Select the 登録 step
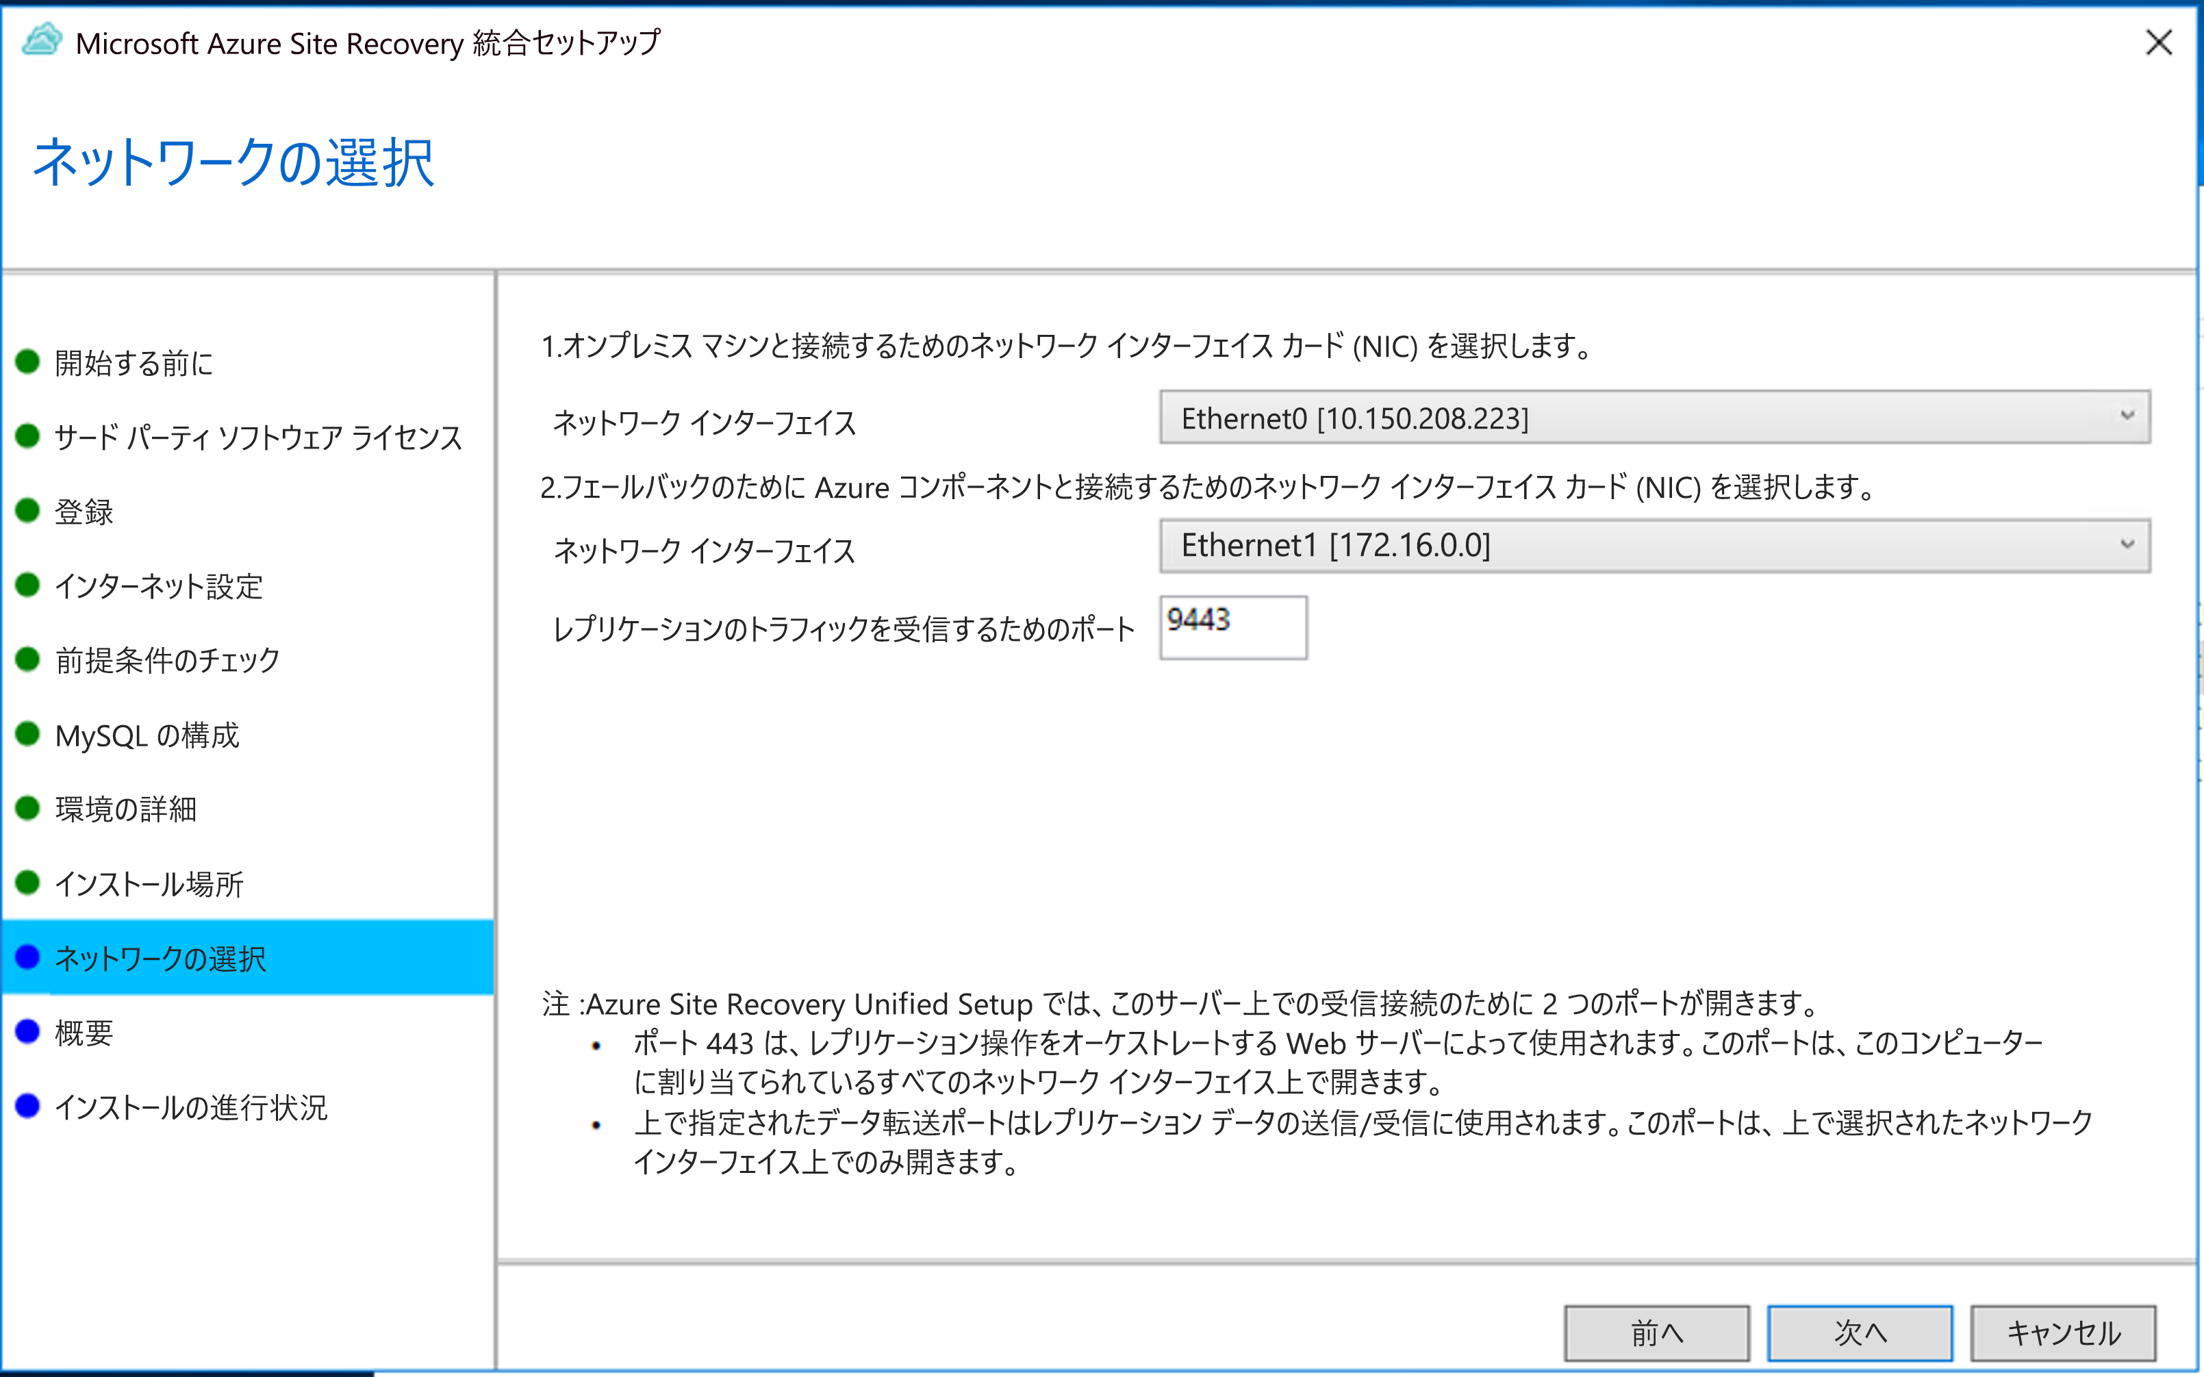This screenshot has width=2204, height=1377. tap(84, 511)
